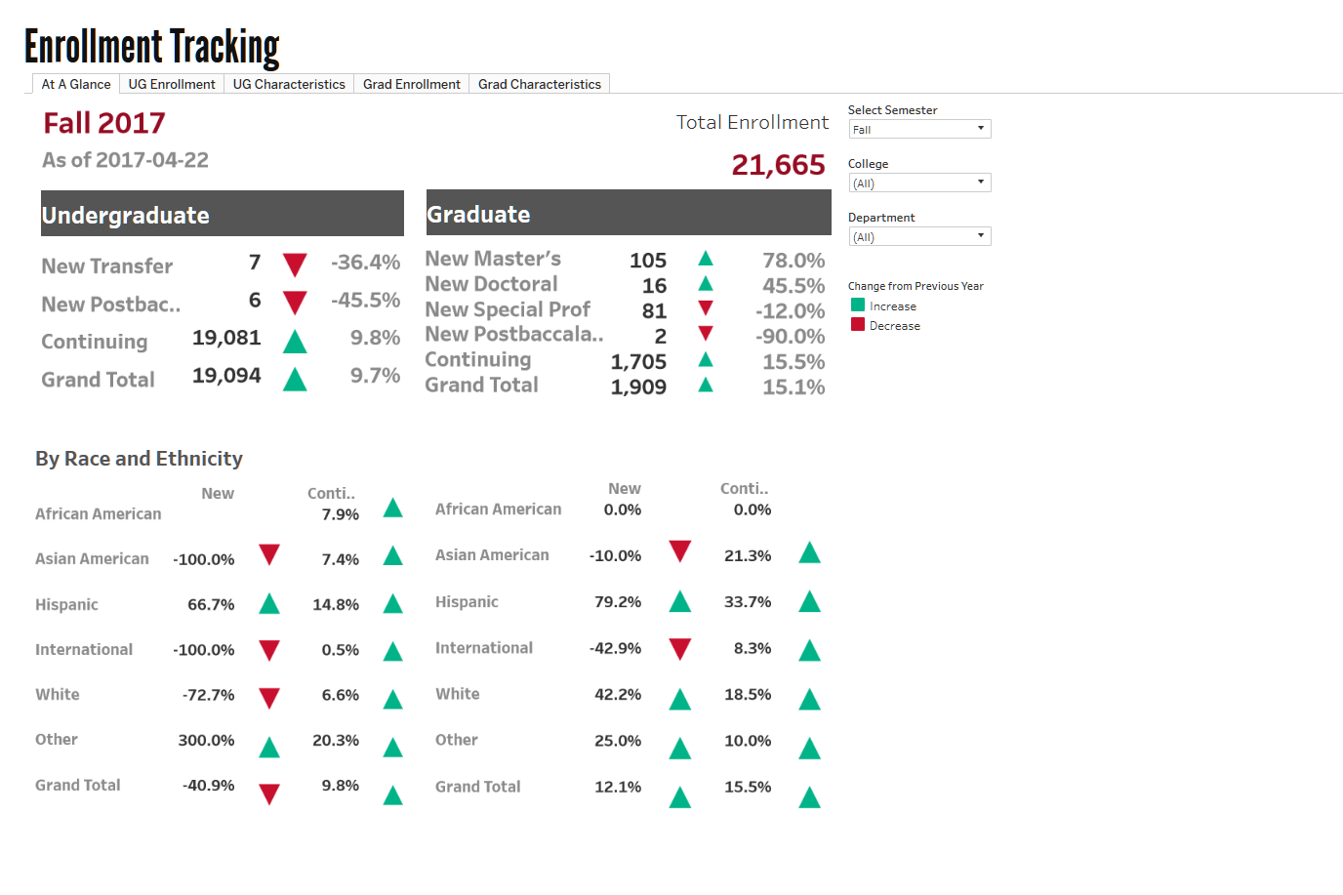Click green arrow for undergraduate Other new enrollment
This screenshot has height=895, width=1343.
coord(269,748)
